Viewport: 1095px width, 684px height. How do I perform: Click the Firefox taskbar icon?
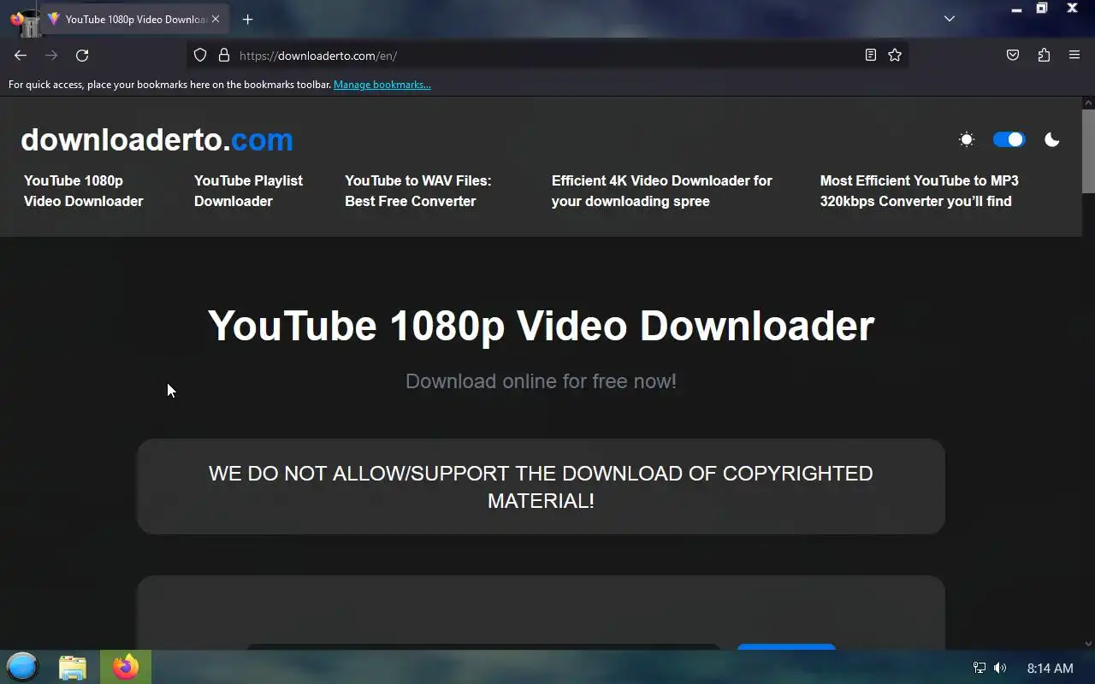click(126, 667)
